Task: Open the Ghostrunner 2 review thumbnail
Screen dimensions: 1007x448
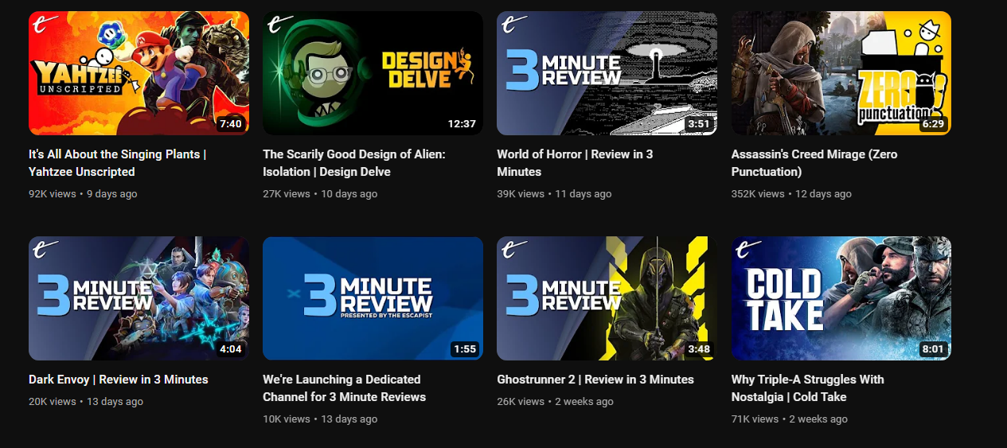Action: 607,298
